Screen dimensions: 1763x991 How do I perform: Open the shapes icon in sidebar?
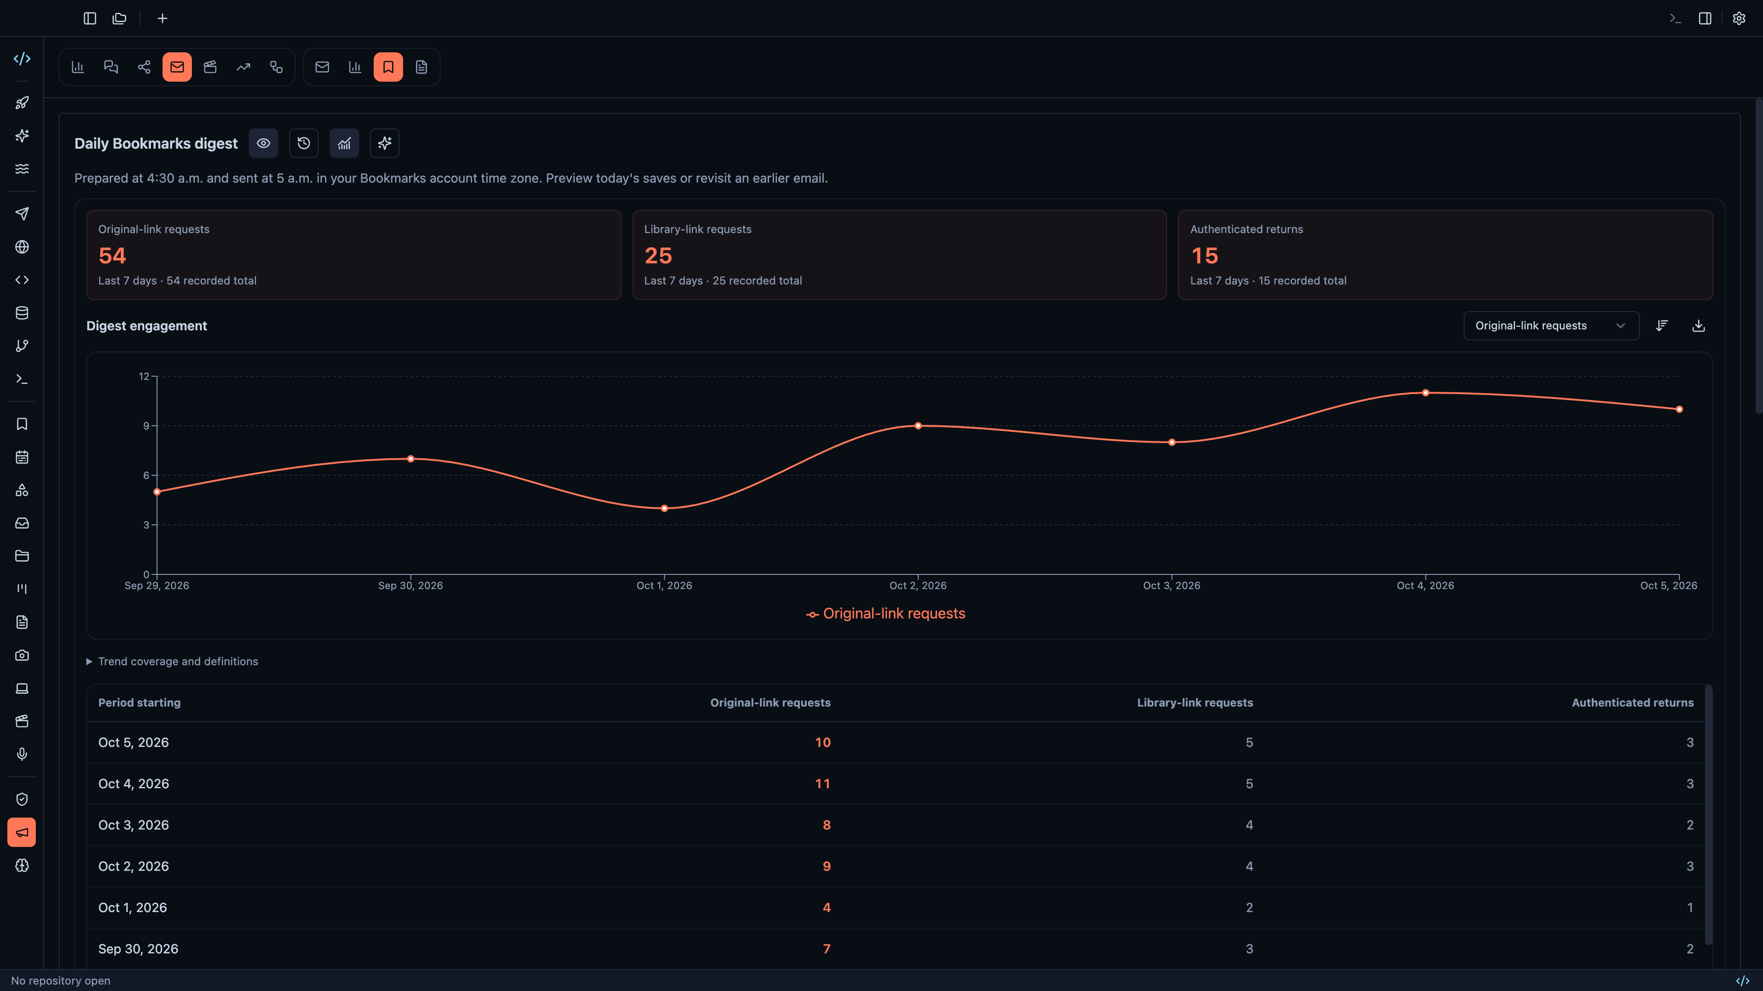(x=22, y=490)
